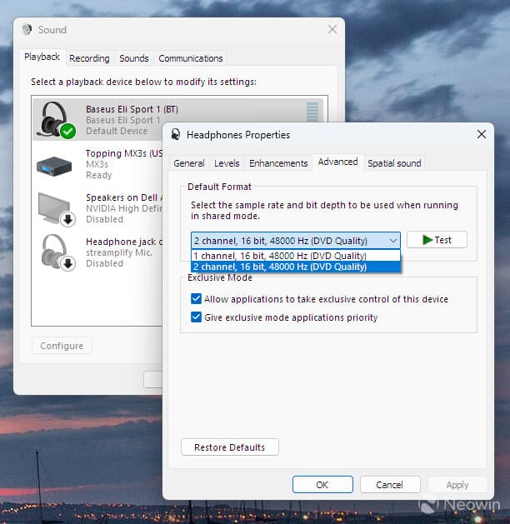Click the Headphones Properties title bar icon
This screenshot has width=510, height=524.
click(x=176, y=135)
